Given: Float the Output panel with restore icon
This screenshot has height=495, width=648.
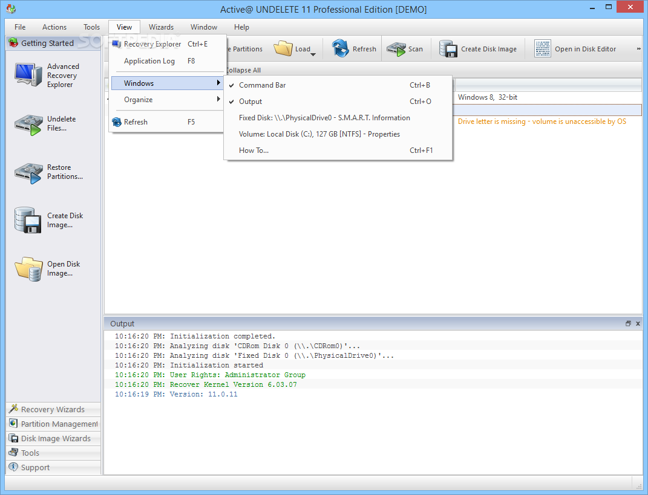Looking at the screenshot, I should click(628, 324).
